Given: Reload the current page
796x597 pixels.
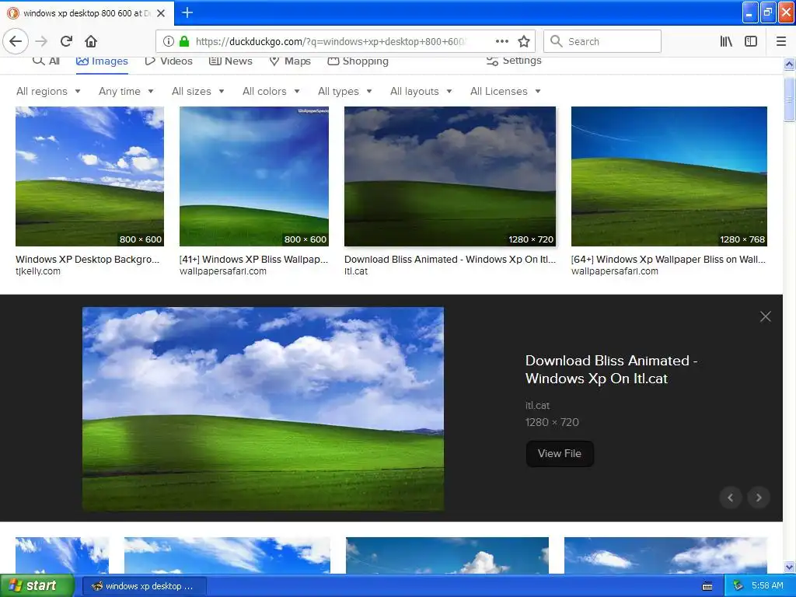Looking at the screenshot, I should [x=66, y=41].
